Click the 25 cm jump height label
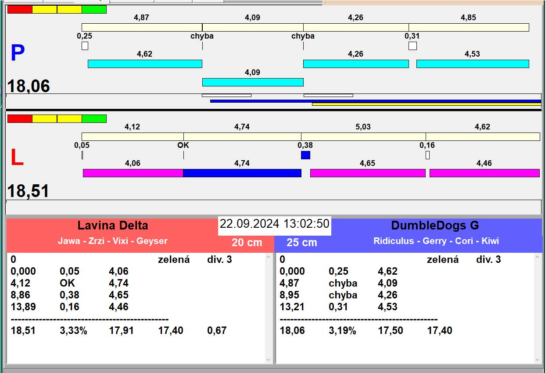The width and height of the screenshot is (545, 373). [x=302, y=242]
